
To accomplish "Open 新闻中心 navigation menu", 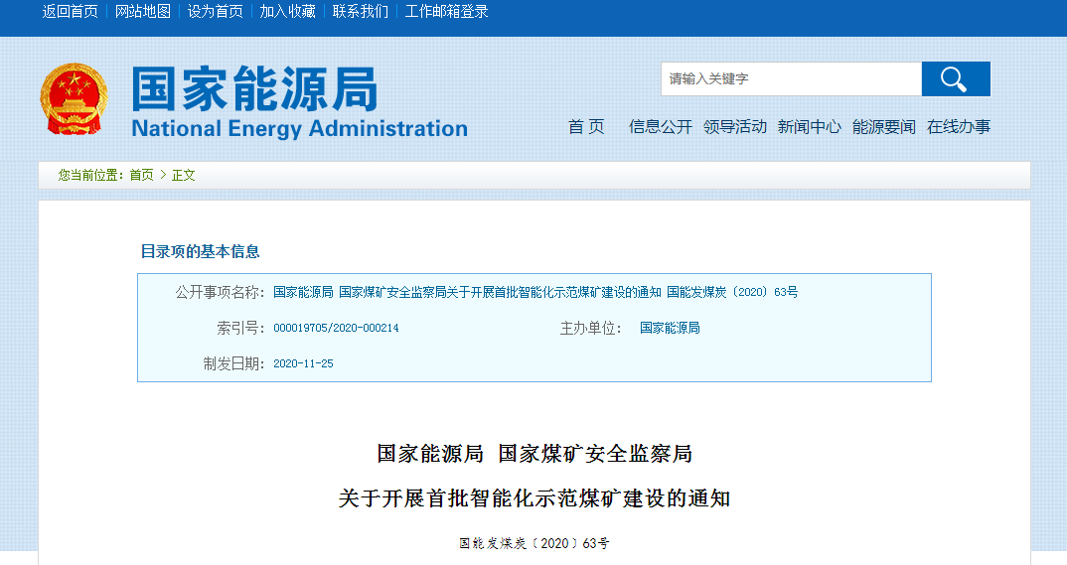I will [809, 126].
